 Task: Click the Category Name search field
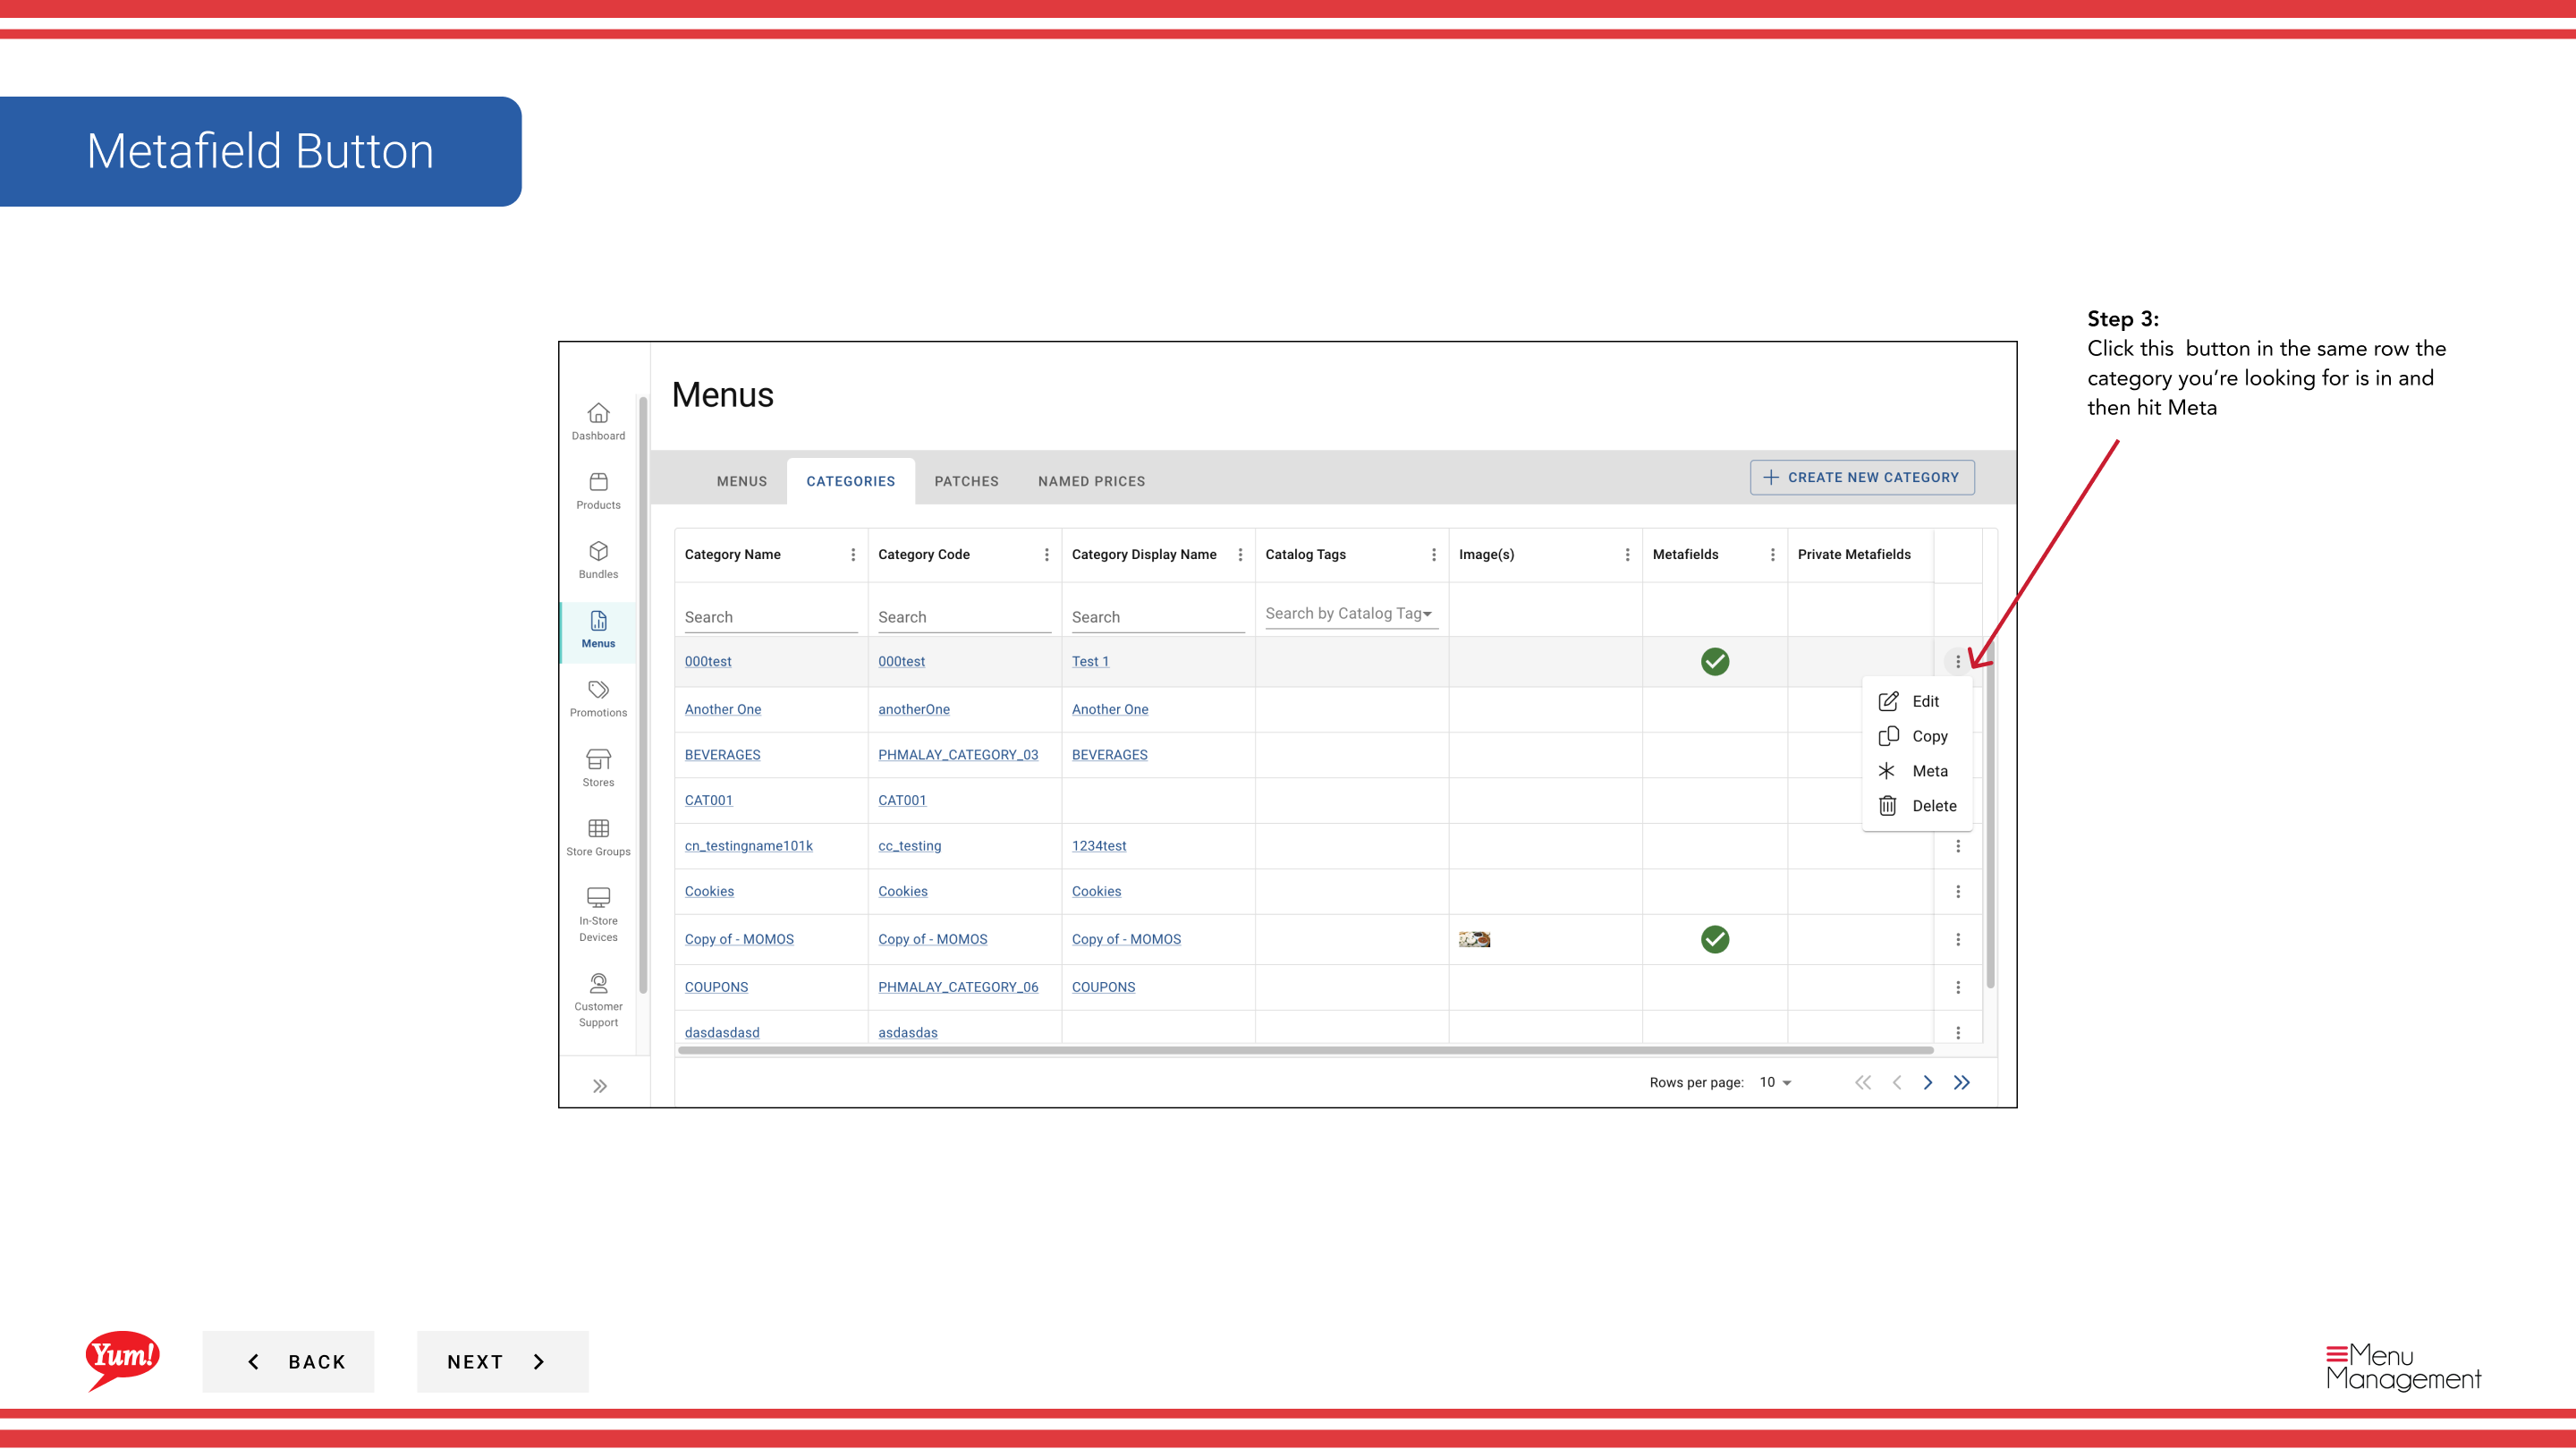pos(770,617)
